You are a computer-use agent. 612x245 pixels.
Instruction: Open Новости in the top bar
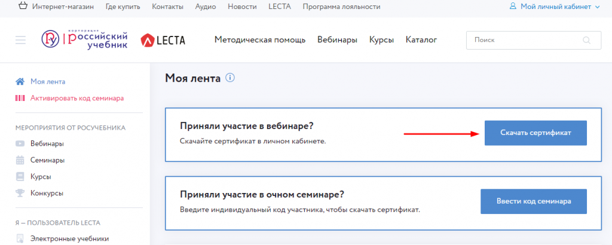click(242, 7)
